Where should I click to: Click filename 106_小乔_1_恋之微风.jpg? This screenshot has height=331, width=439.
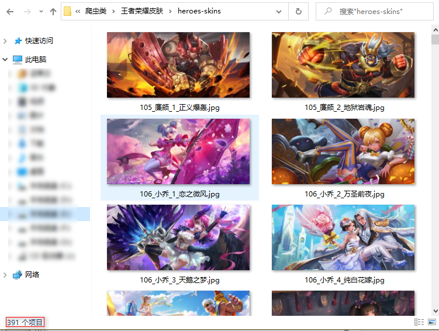tap(179, 194)
